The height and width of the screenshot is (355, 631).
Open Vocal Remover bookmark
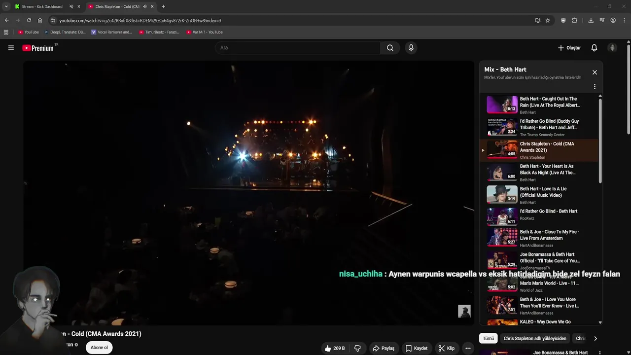(111, 32)
